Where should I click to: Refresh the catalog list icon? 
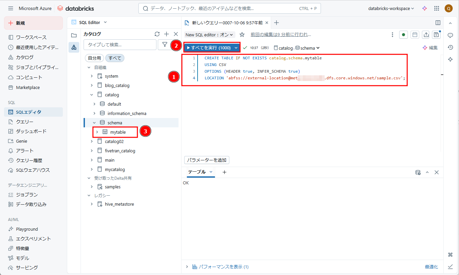(x=157, y=34)
